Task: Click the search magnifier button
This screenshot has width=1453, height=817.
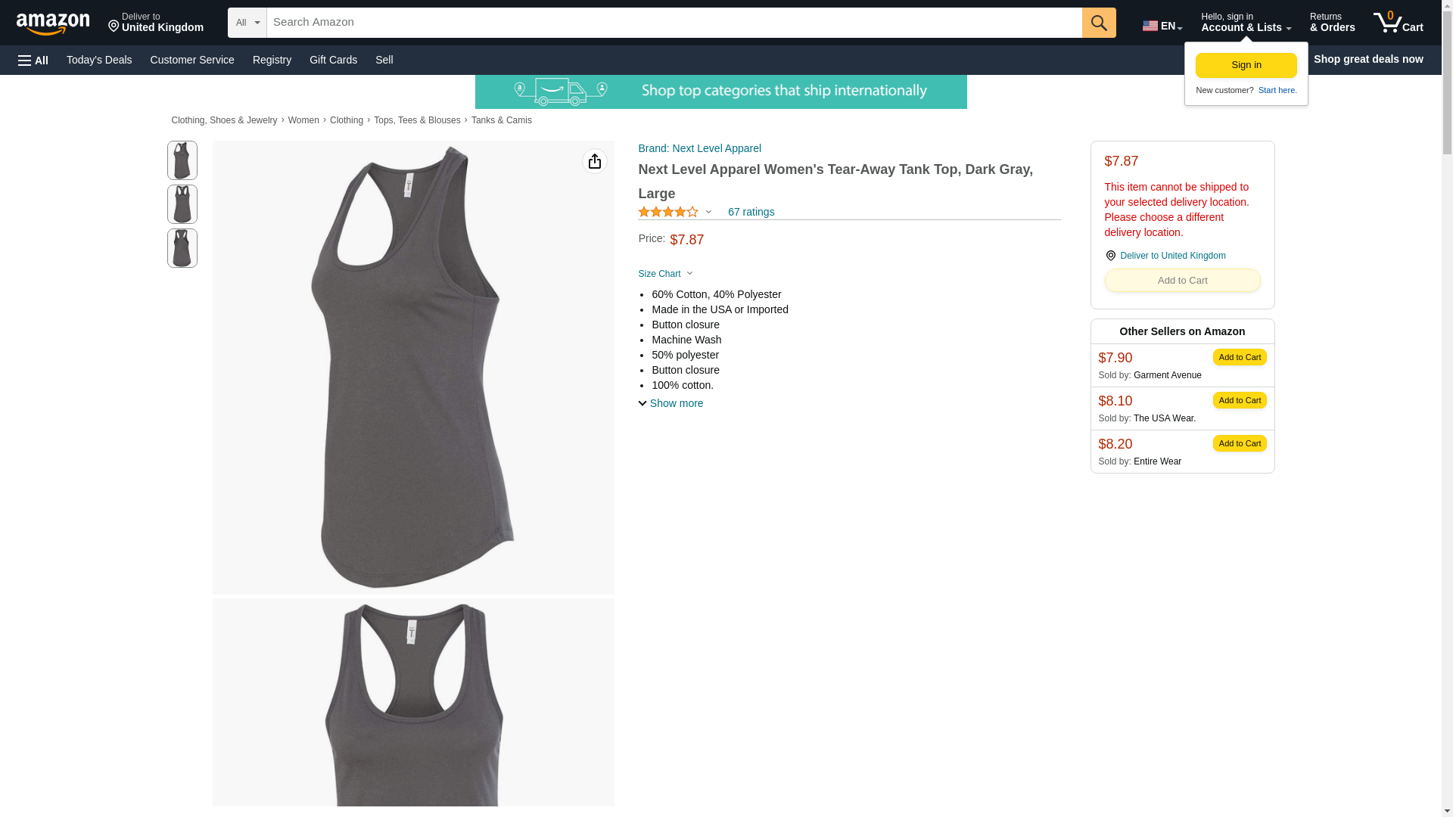Action: [1098, 23]
